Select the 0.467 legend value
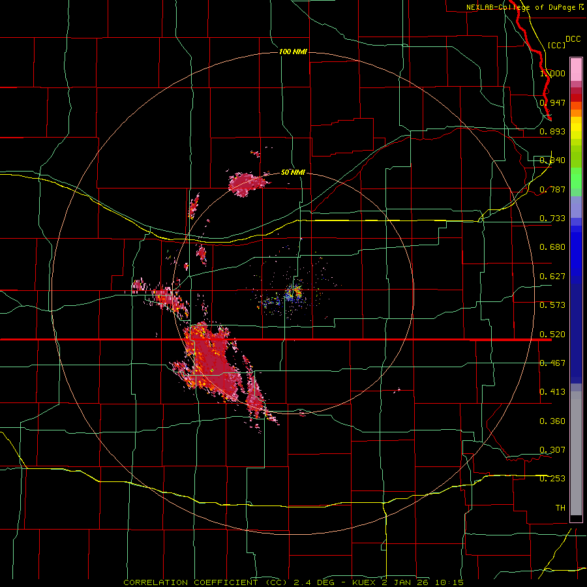Image resolution: width=587 pixels, height=587 pixels. coord(552,363)
